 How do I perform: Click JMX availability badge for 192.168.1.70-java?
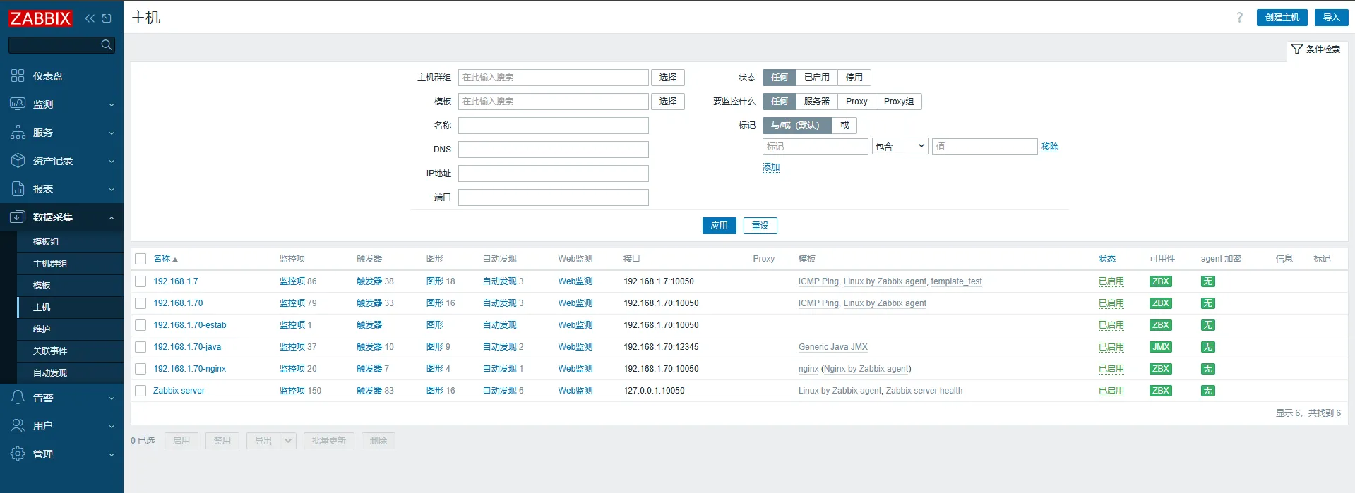[x=1160, y=347]
